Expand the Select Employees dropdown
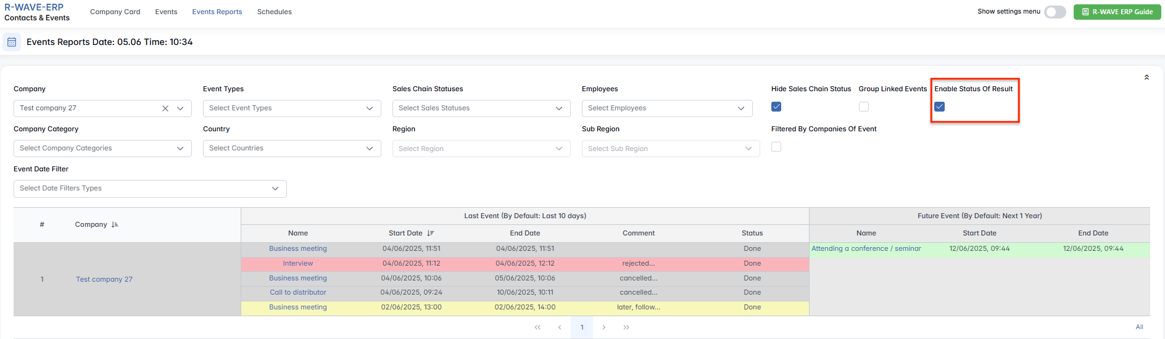This screenshot has width=1165, height=339. (666, 108)
